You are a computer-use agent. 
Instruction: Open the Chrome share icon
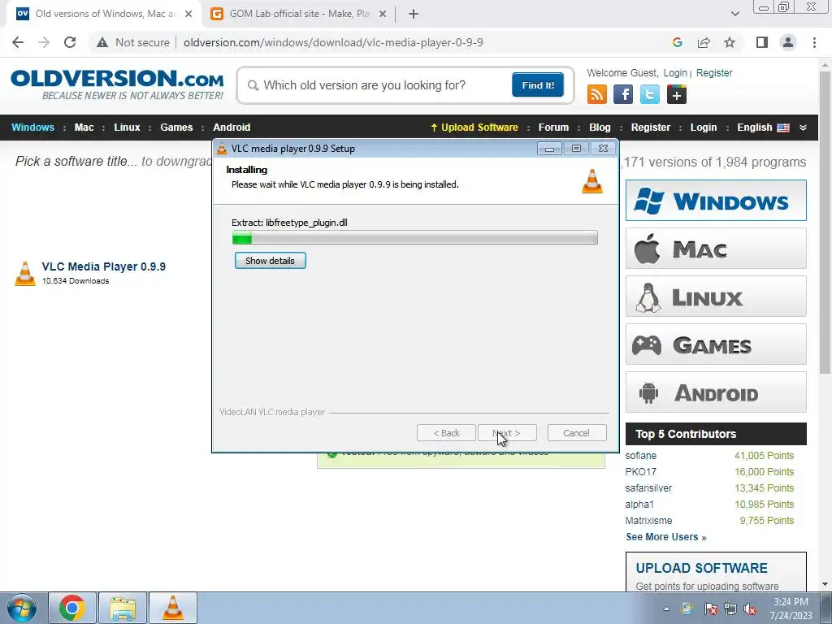tap(704, 42)
